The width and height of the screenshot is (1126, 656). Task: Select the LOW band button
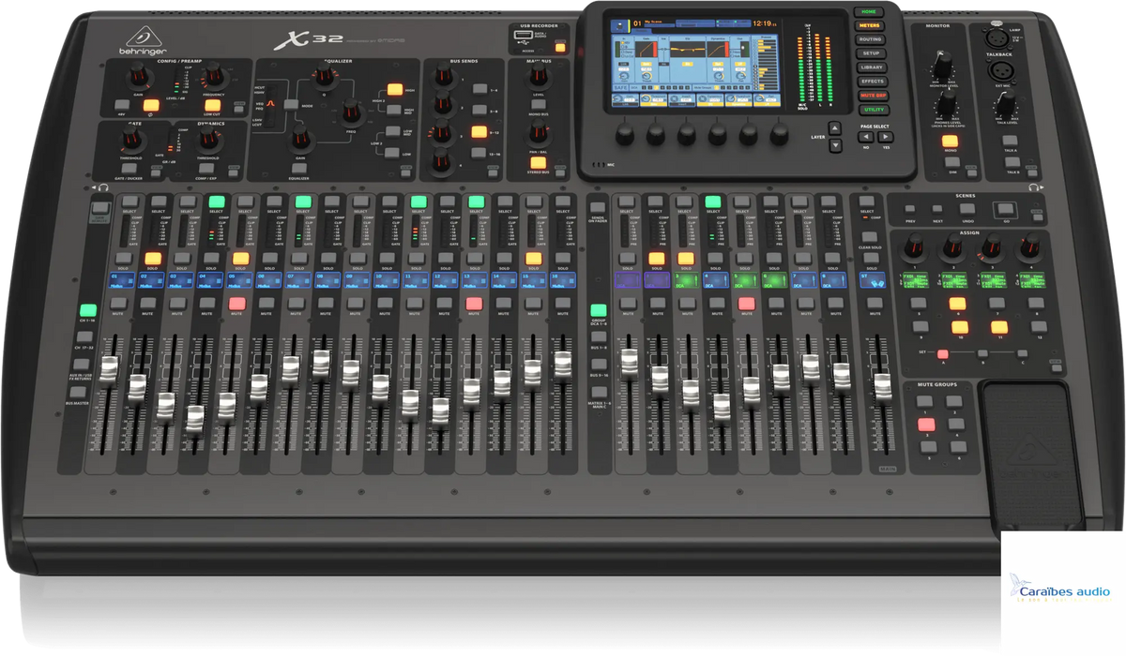pos(394,154)
